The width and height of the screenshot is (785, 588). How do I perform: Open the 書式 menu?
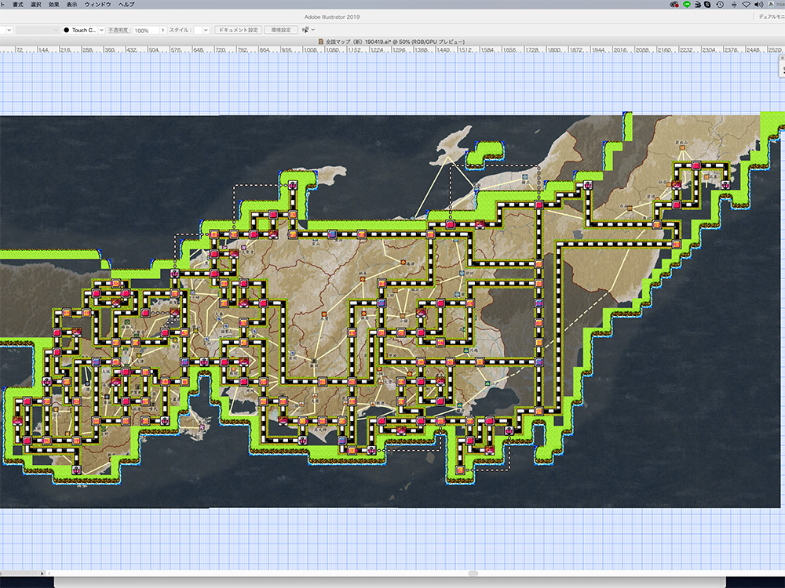(17, 5)
